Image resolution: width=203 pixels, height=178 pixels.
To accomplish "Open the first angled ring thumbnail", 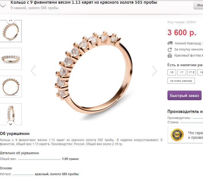I will click(11, 31).
